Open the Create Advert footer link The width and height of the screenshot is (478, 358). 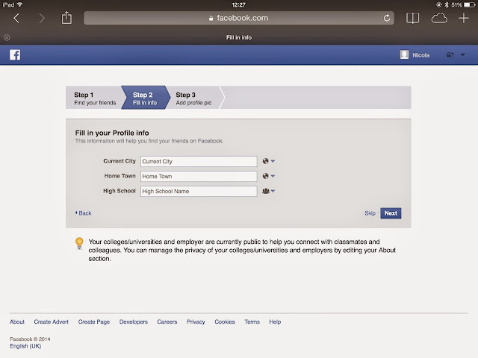tap(52, 321)
